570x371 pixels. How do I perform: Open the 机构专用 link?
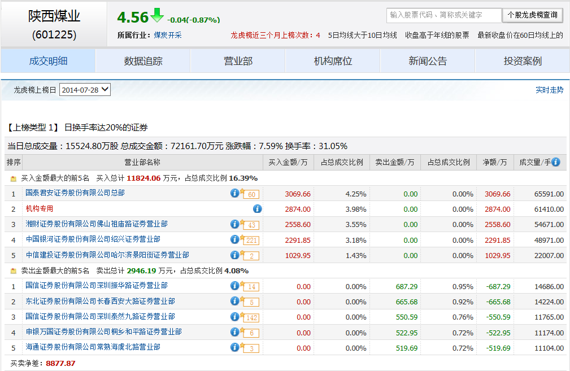click(x=39, y=208)
